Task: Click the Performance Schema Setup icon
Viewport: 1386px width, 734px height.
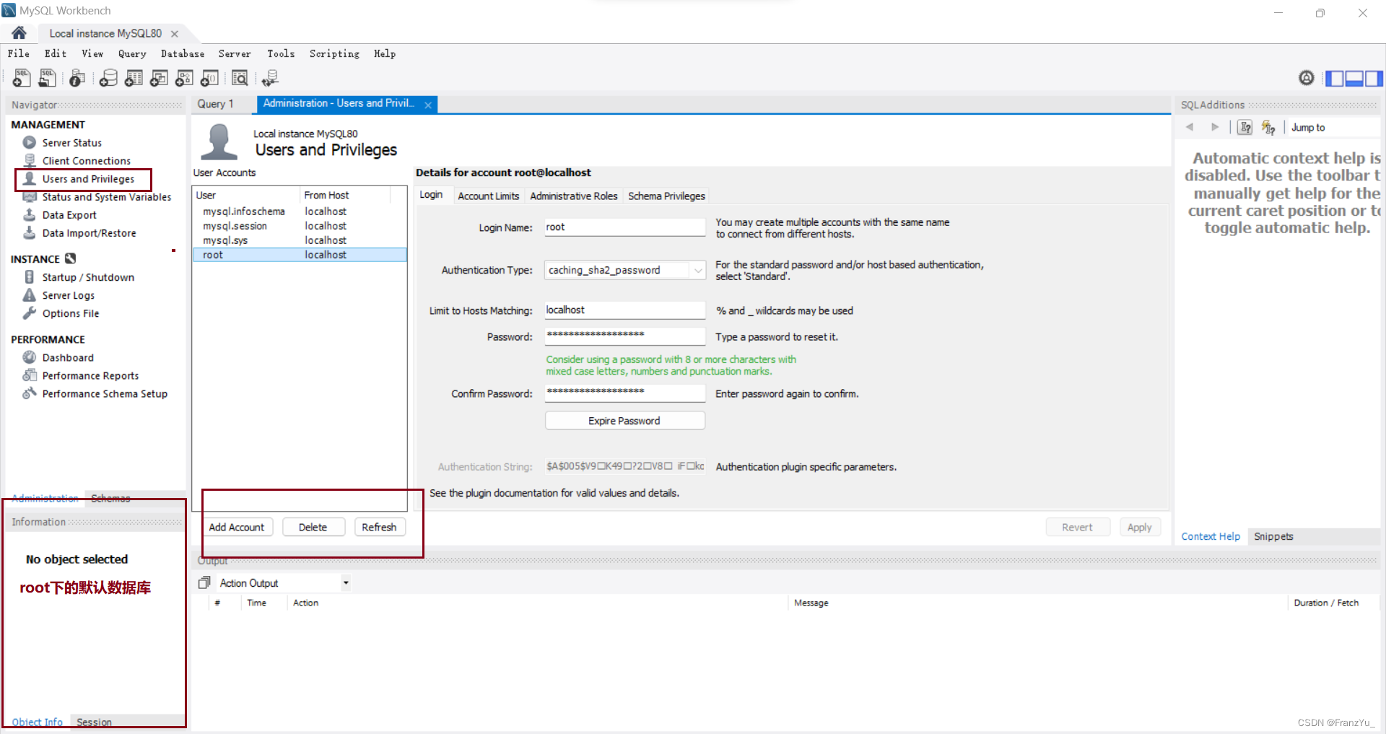Action: [x=29, y=393]
